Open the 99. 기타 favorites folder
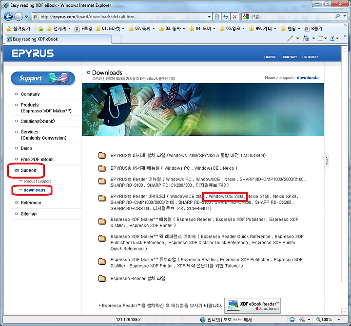Screen dimensions: 351x326 (263, 29)
